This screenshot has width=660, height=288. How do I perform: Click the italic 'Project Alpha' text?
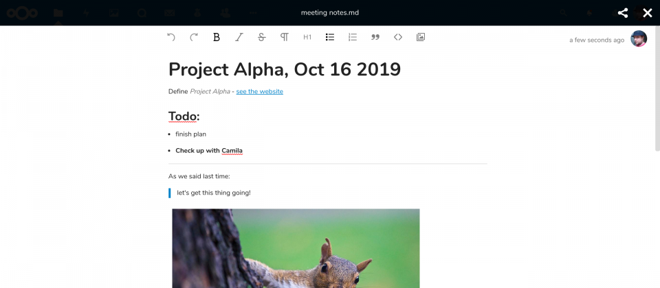[x=210, y=91]
